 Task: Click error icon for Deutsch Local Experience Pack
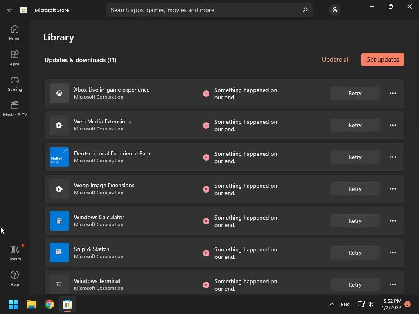point(206,157)
